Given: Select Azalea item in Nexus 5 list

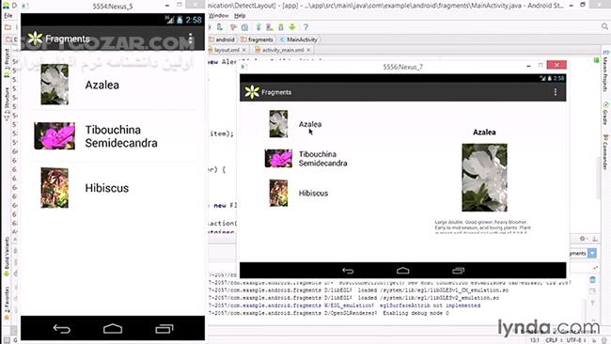Looking at the screenshot, I should [x=113, y=85].
